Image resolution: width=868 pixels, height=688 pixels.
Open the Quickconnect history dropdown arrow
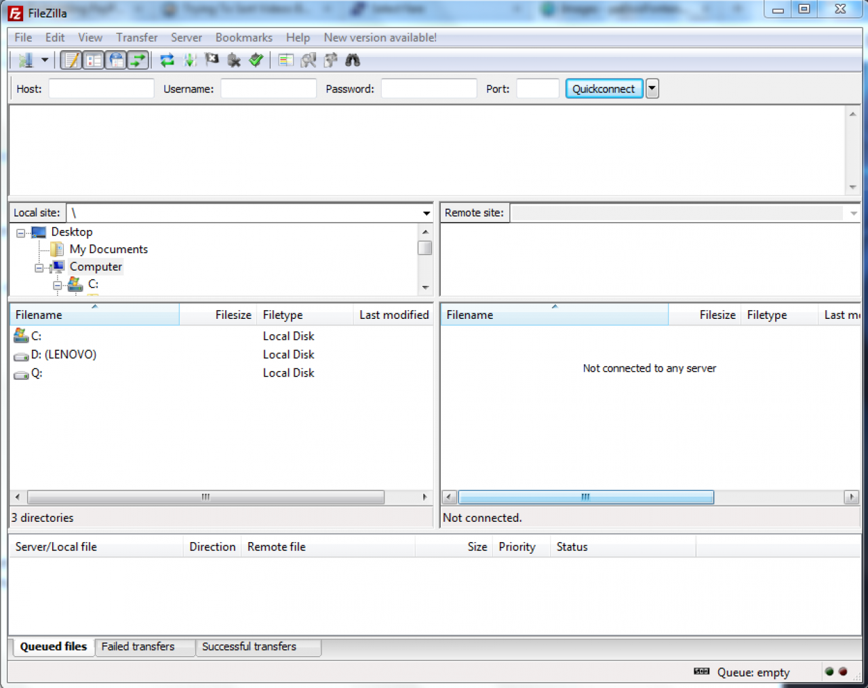(x=652, y=89)
